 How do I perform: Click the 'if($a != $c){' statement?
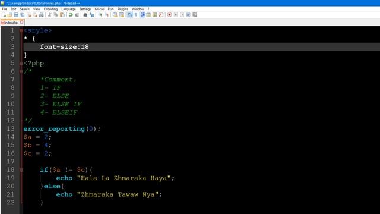tap(66, 170)
